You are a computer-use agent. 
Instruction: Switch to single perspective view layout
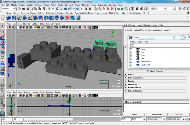tap(3, 80)
